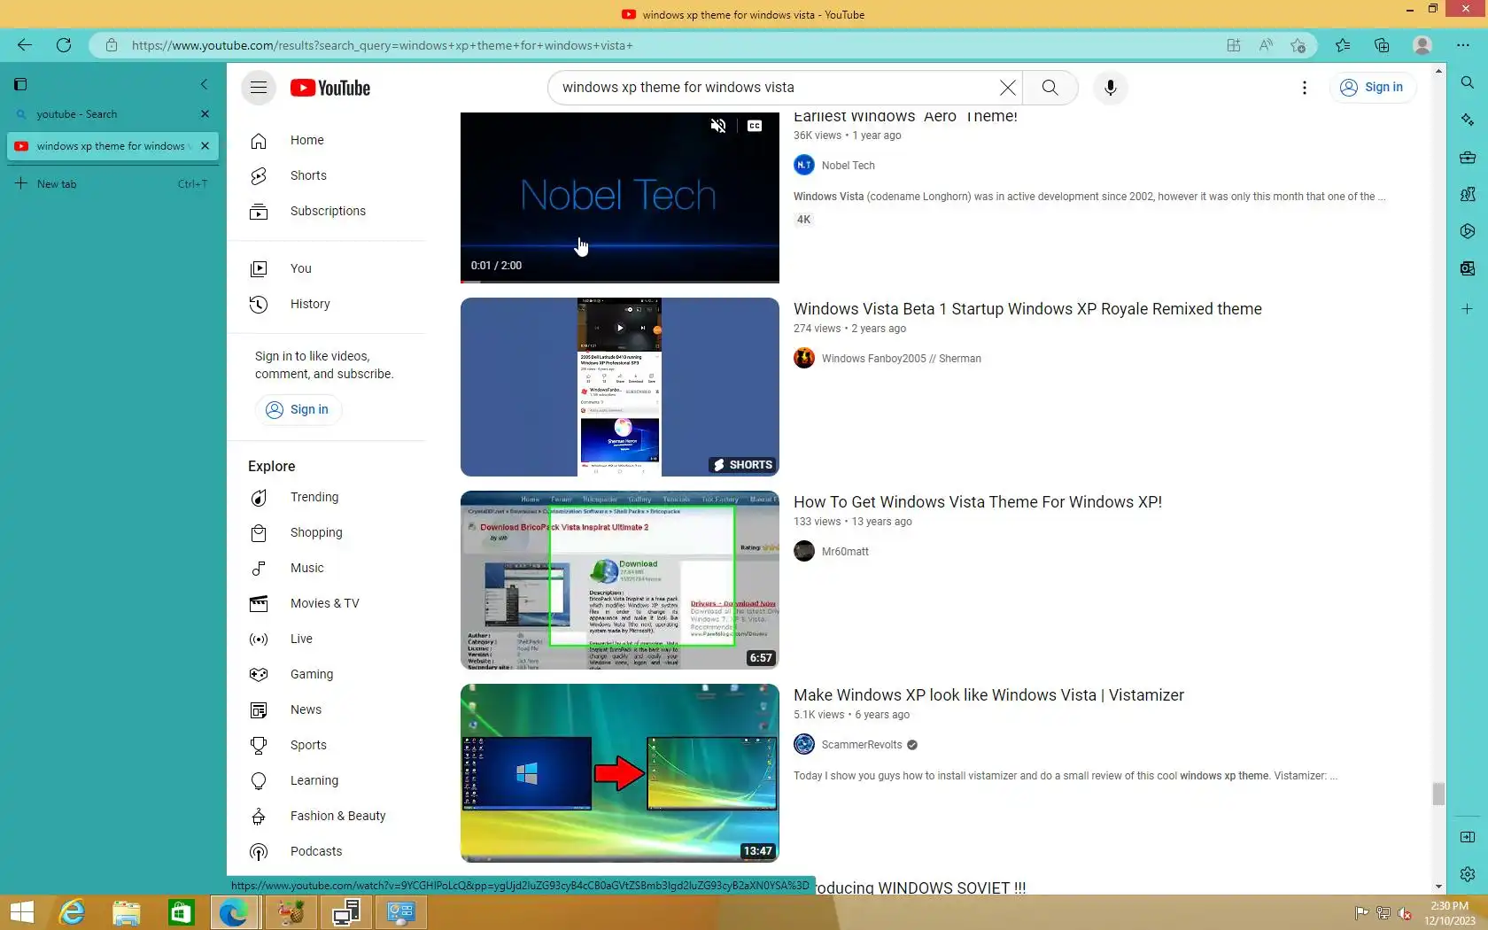
Task: Open the Gaming controller entry
Action: coord(326,674)
